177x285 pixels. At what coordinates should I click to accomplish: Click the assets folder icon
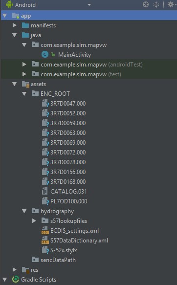pyautogui.click(x=25, y=84)
